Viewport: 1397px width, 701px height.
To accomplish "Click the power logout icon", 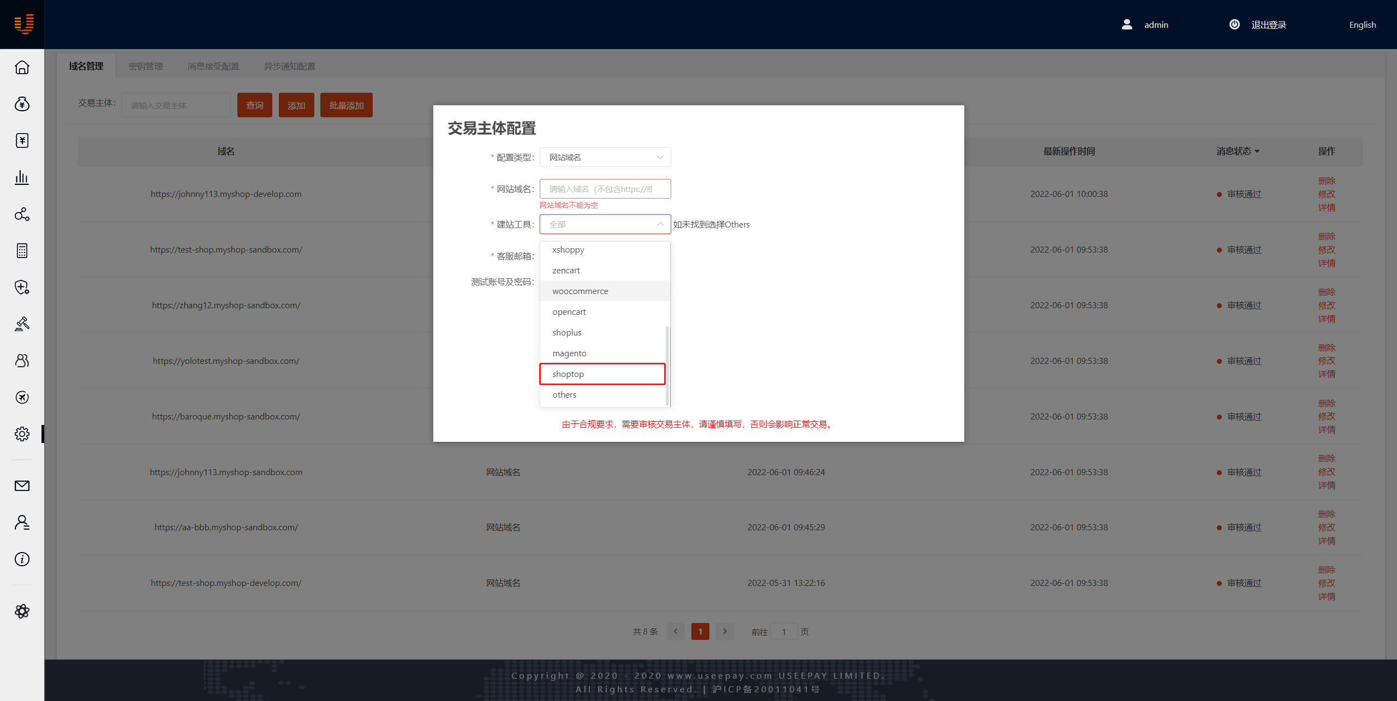I will click(1234, 25).
